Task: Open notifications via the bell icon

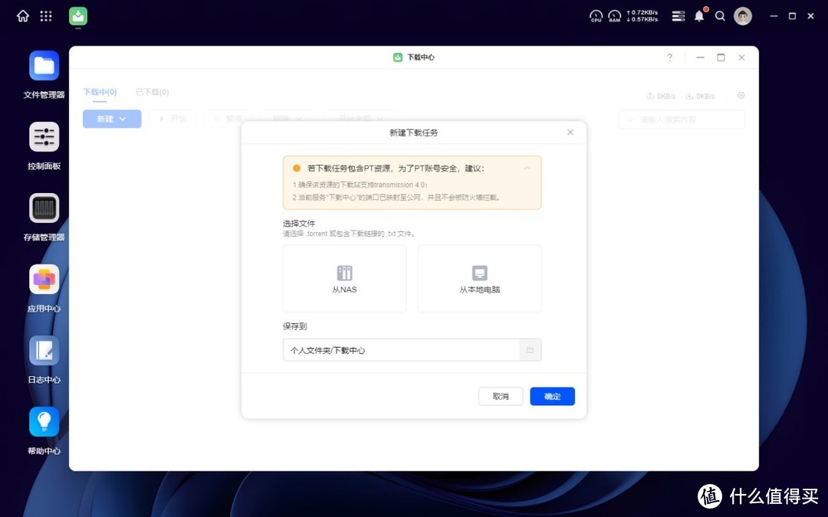Action: tap(698, 15)
